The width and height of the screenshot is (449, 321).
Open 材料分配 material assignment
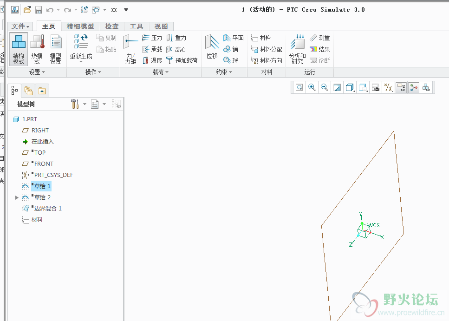coord(267,49)
